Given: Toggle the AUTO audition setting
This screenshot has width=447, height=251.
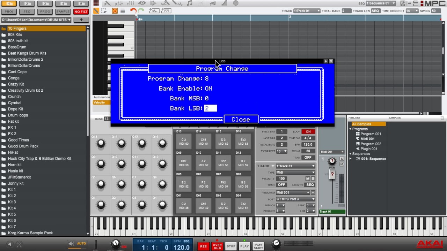Looking at the screenshot, I should pos(81,244).
